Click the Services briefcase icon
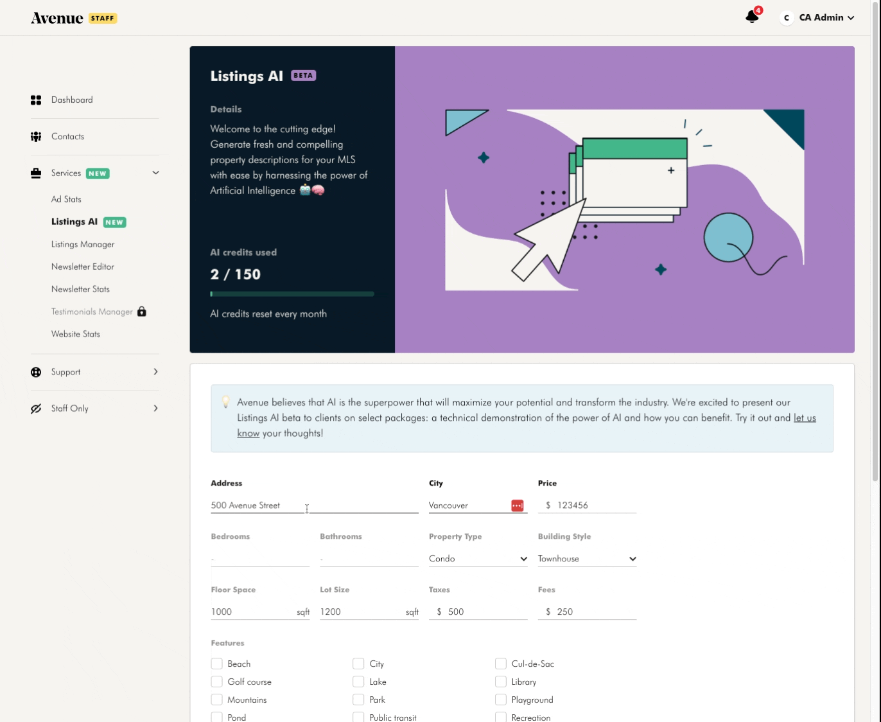This screenshot has width=881, height=722. (36, 173)
